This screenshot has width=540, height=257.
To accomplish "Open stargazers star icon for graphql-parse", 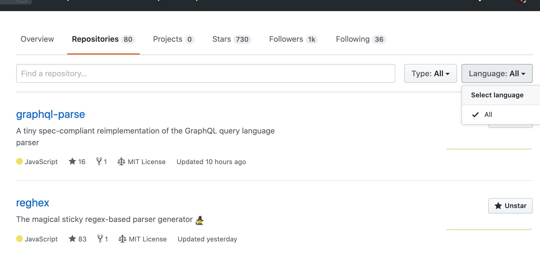I will coord(72,161).
